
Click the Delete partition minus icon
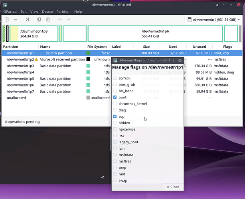(15, 20)
